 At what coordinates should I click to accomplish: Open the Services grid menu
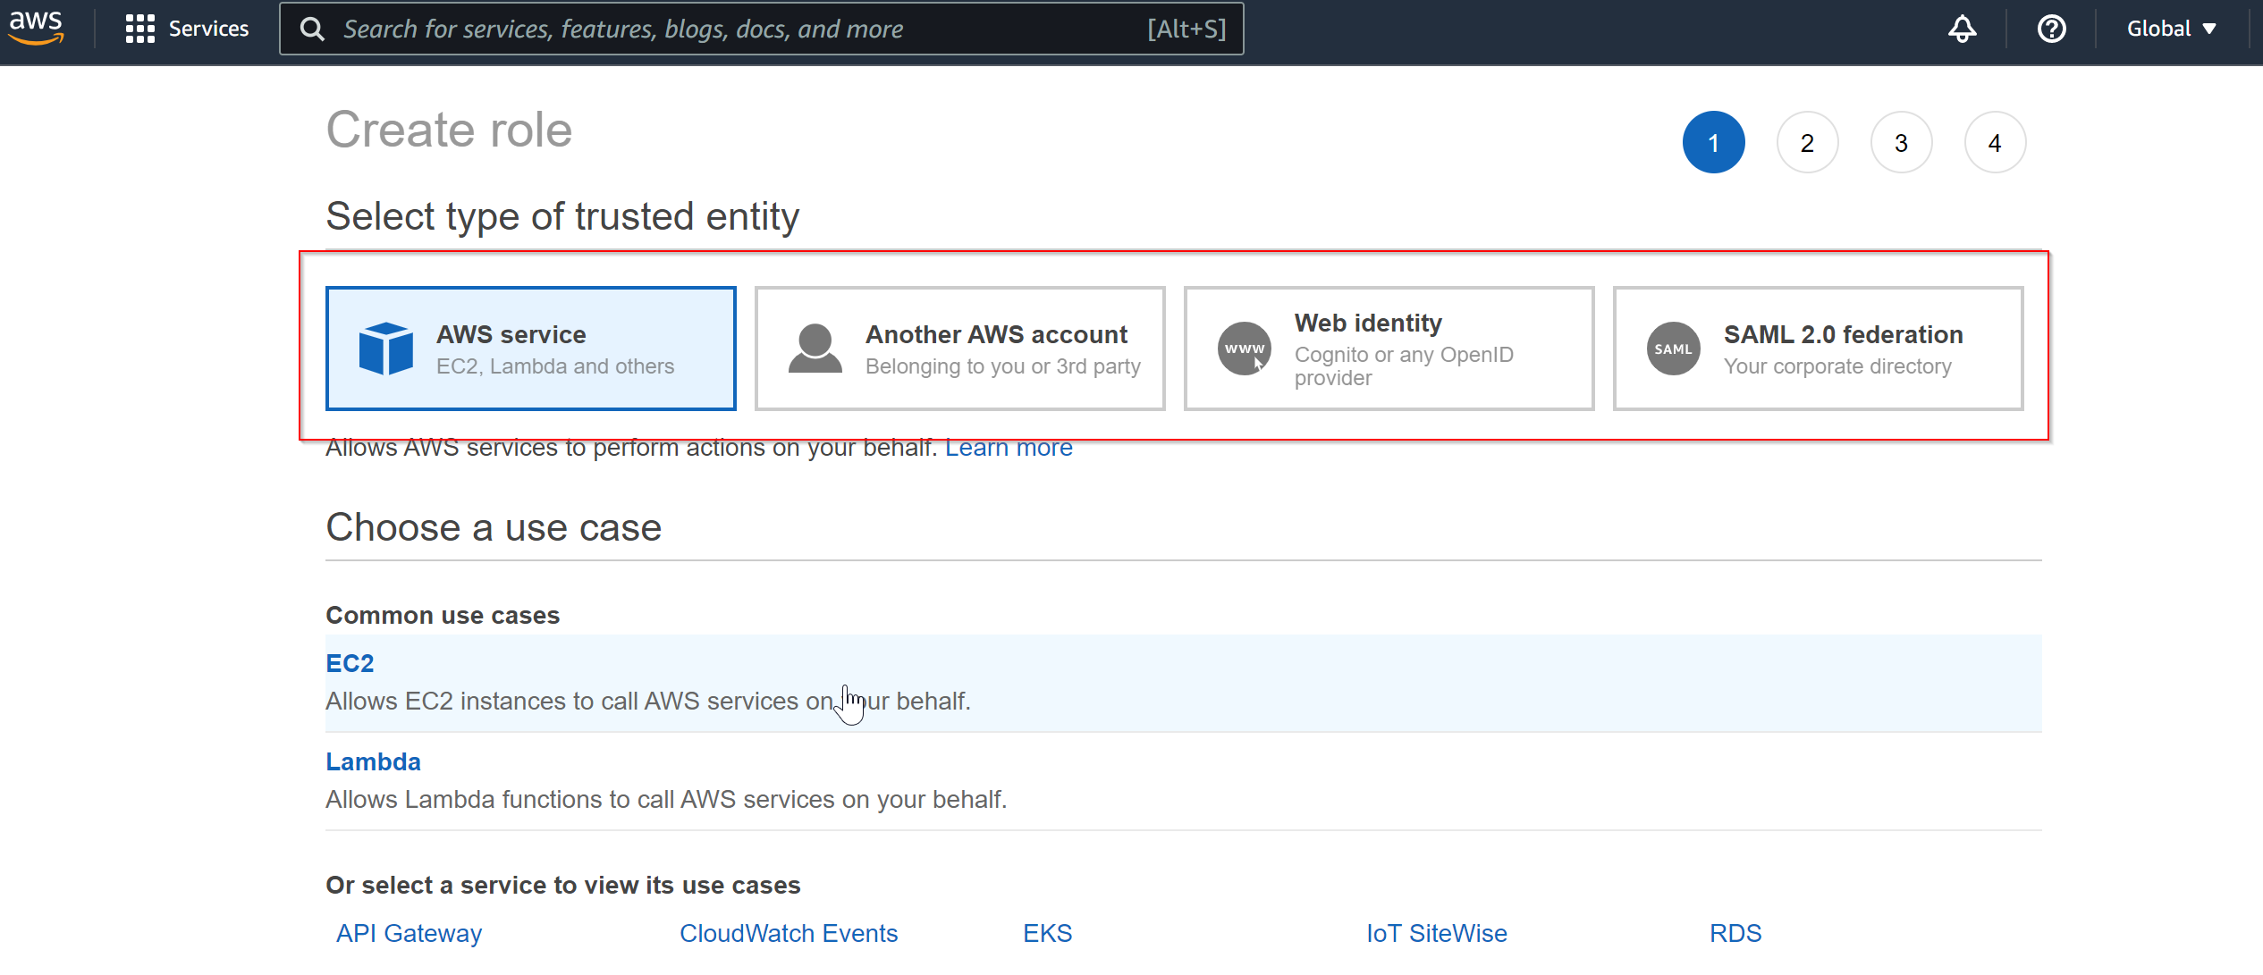pos(187,29)
